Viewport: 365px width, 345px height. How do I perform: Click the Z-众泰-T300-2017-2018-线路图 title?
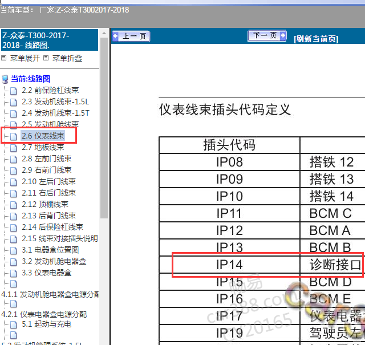[x=50, y=40]
